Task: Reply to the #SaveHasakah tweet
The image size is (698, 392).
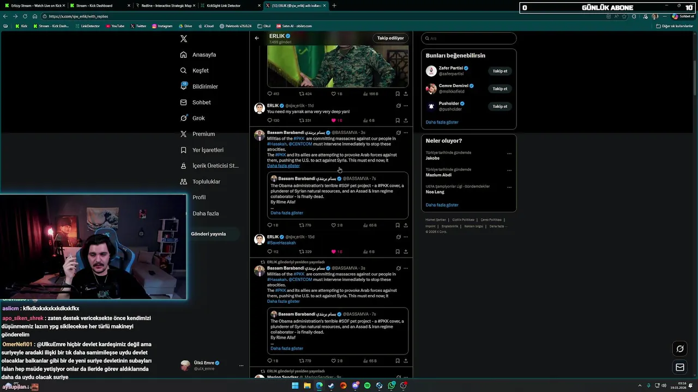Action: 273,252
